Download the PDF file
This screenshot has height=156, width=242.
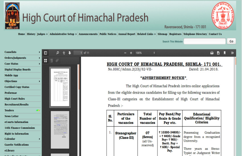click(x=218, y=53)
